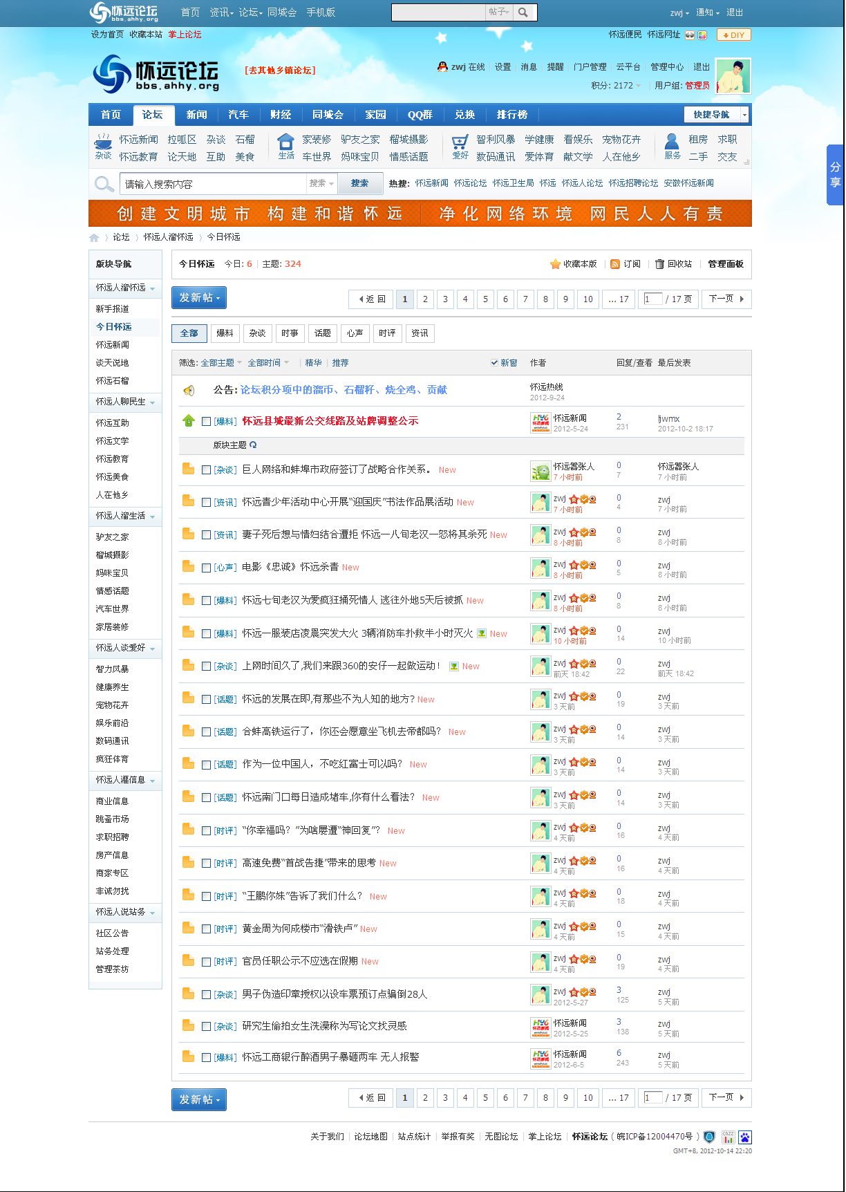Viewport: 846px width, 1192px height.
Task: Click the orange RSS 订阅 icon
Action: click(x=615, y=264)
